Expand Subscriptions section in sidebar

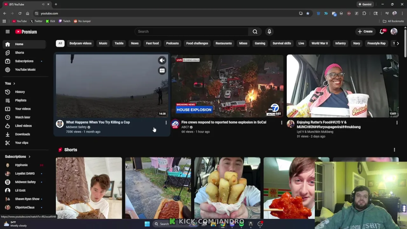click(18, 156)
